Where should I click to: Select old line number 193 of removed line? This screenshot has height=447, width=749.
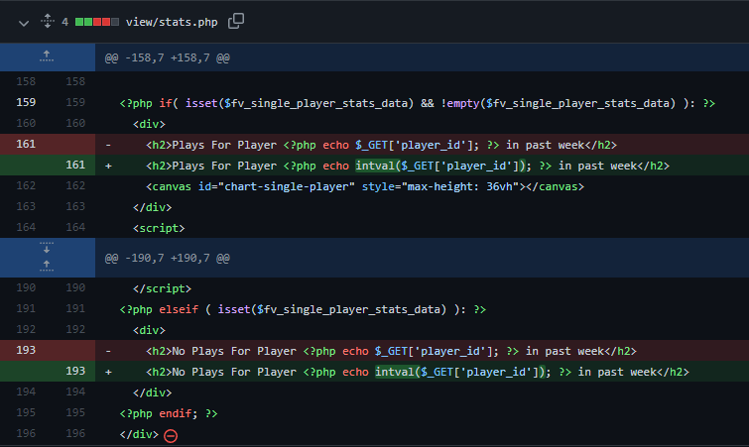pyautogui.click(x=26, y=350)
